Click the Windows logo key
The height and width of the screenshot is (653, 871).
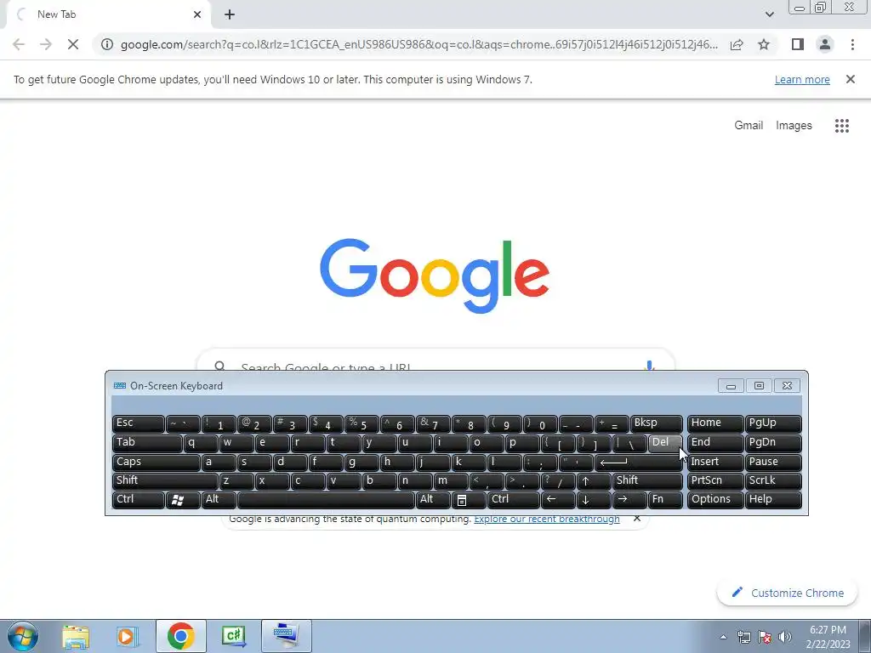(183, 500)
